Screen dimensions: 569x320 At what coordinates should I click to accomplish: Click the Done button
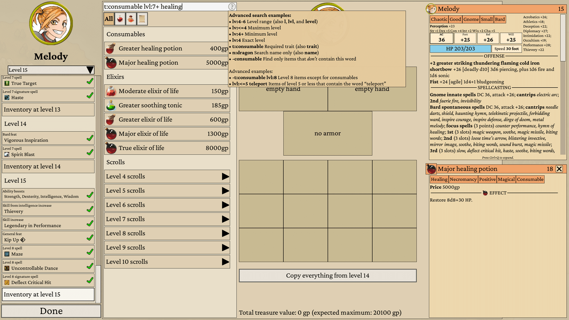click(x=51, y=311)
